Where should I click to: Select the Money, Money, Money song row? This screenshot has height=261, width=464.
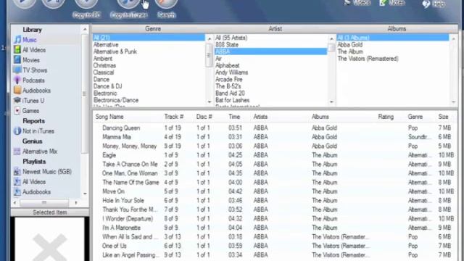[x=275, y=146]
